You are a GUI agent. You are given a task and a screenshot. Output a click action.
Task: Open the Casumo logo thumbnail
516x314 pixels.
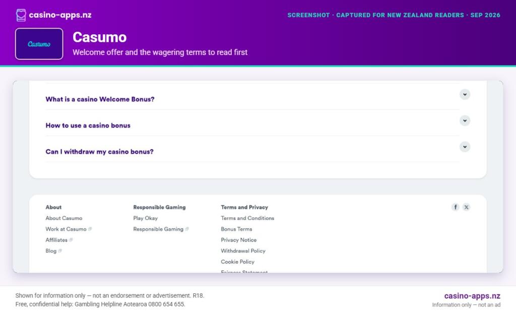pos(39,44)
